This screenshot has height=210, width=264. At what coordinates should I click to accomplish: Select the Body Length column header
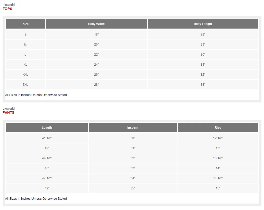coord(203,24)
